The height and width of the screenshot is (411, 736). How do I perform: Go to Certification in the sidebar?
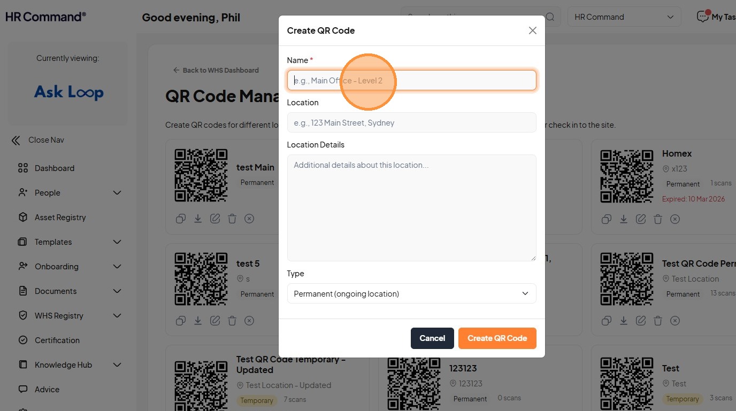tap(57, 340)
